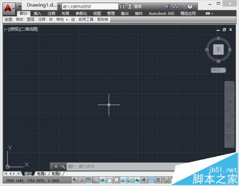Click the keyword search input field
The width and height of the screenshot is (239, 186).
pyautogui.click(x=90, y=7)
